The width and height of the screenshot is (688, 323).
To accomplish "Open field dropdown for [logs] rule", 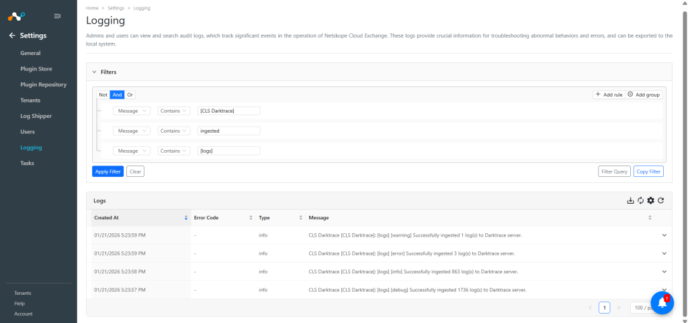I will pyautogui.click(x=132, y=151).
